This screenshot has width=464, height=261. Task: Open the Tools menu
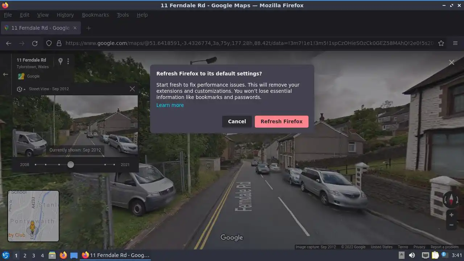pos(123,15)
